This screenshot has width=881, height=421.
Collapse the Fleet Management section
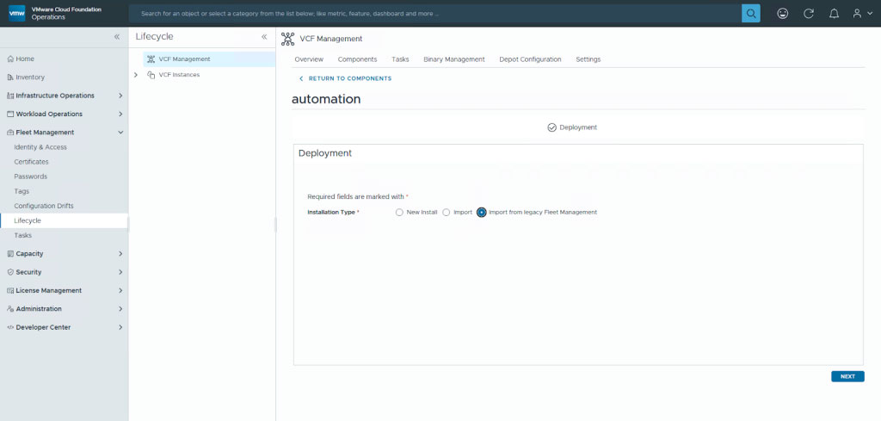tap(120, 133)
